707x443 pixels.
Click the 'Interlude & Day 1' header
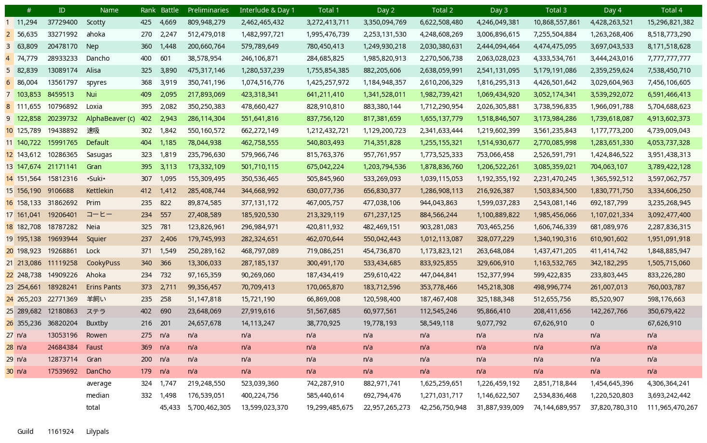(x=267, y=10)
